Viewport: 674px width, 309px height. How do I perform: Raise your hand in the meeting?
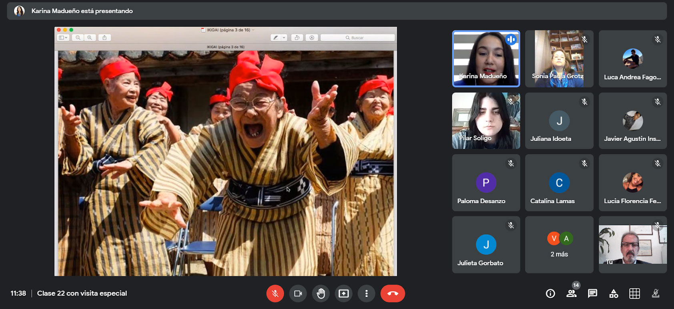click(321, 293)
